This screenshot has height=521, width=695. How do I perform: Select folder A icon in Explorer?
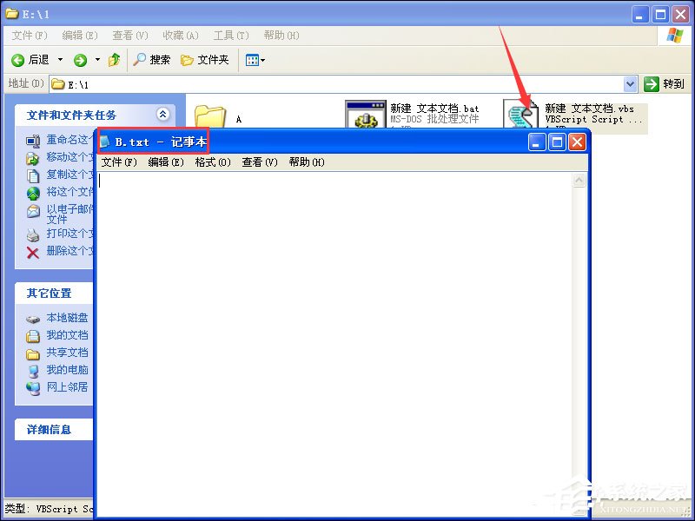[x=209, y=116]
